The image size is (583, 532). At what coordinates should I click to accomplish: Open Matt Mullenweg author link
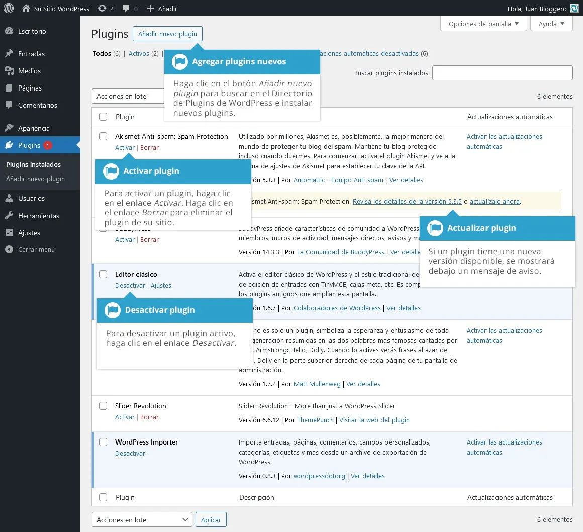pyautogui.click(x=317, y=384)
